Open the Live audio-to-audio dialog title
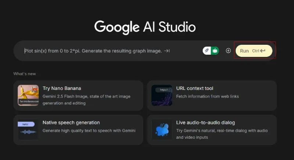This screenshot has width=294, height=160. pos(205,123)
